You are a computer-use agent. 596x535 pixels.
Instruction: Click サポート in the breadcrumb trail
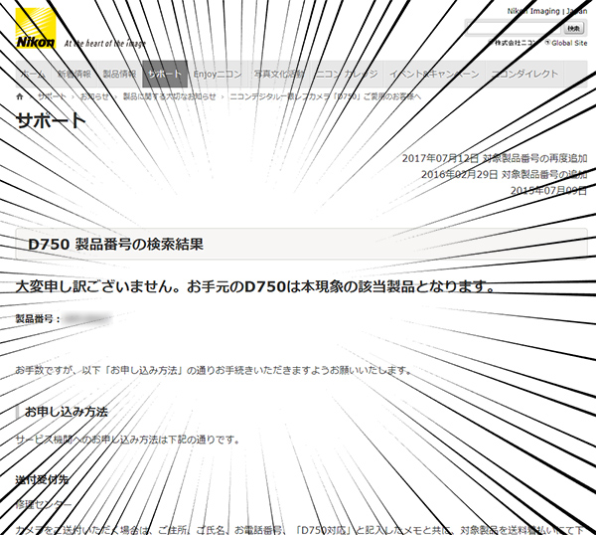pos(52,96)
